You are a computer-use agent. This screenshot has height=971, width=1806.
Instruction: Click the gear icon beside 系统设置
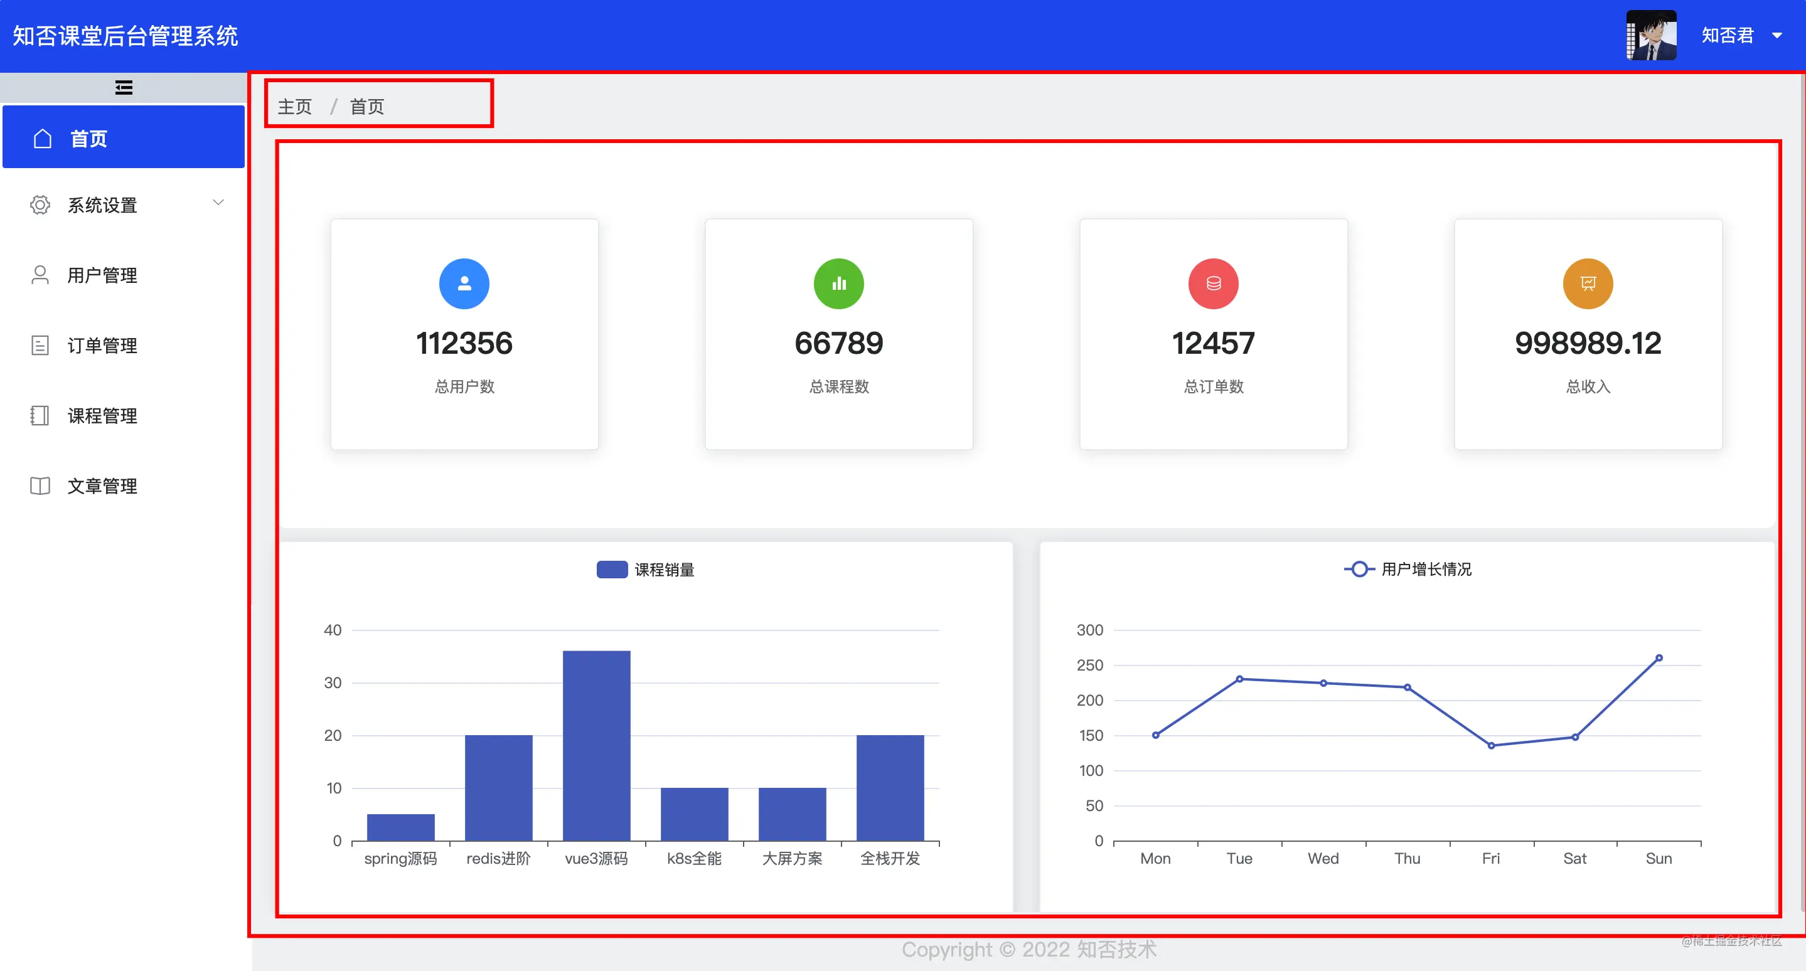pos(40,204)
